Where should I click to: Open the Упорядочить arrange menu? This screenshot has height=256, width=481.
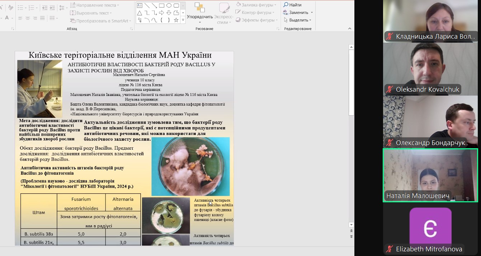(x=200, y=13)
